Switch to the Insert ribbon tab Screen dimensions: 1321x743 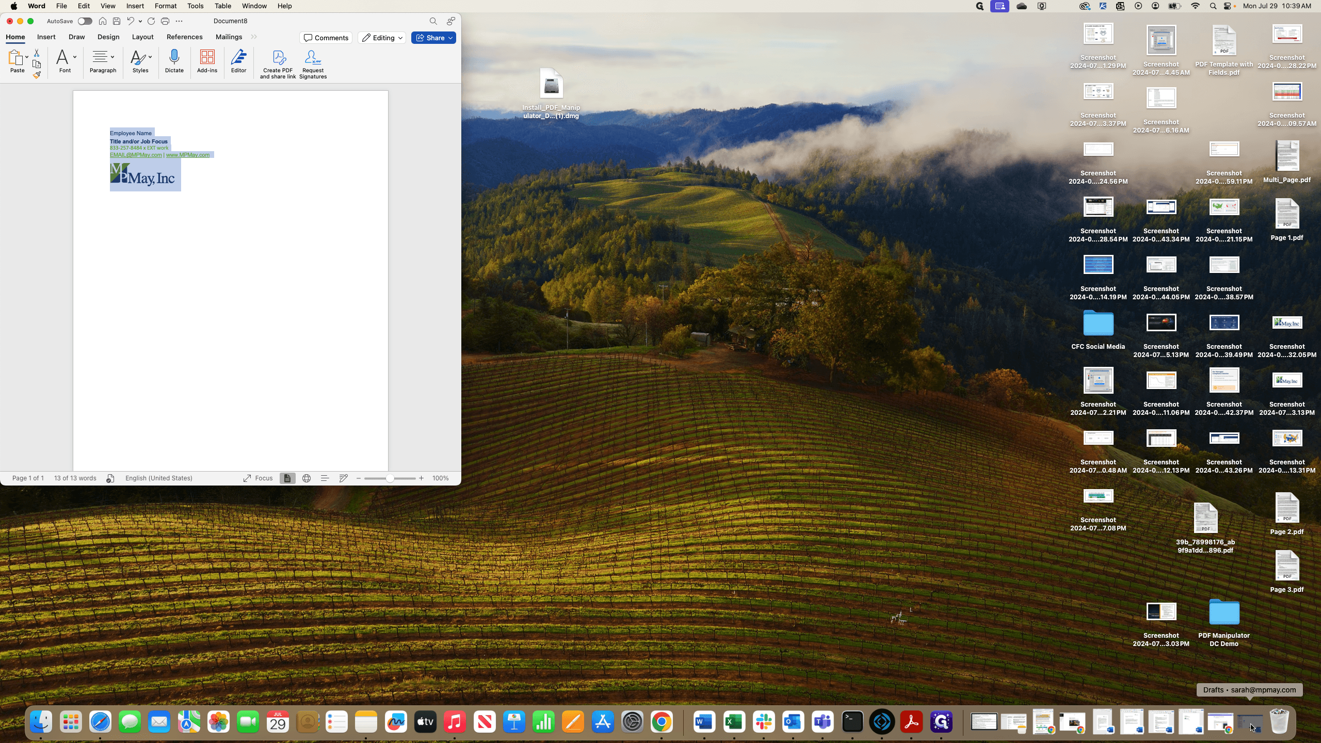pyautogui.click(x=46, y=37)
